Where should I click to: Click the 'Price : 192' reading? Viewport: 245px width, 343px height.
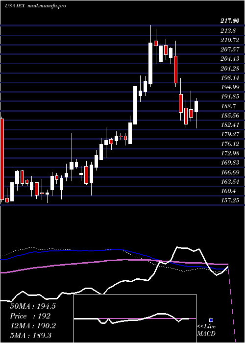click(30, 316)
